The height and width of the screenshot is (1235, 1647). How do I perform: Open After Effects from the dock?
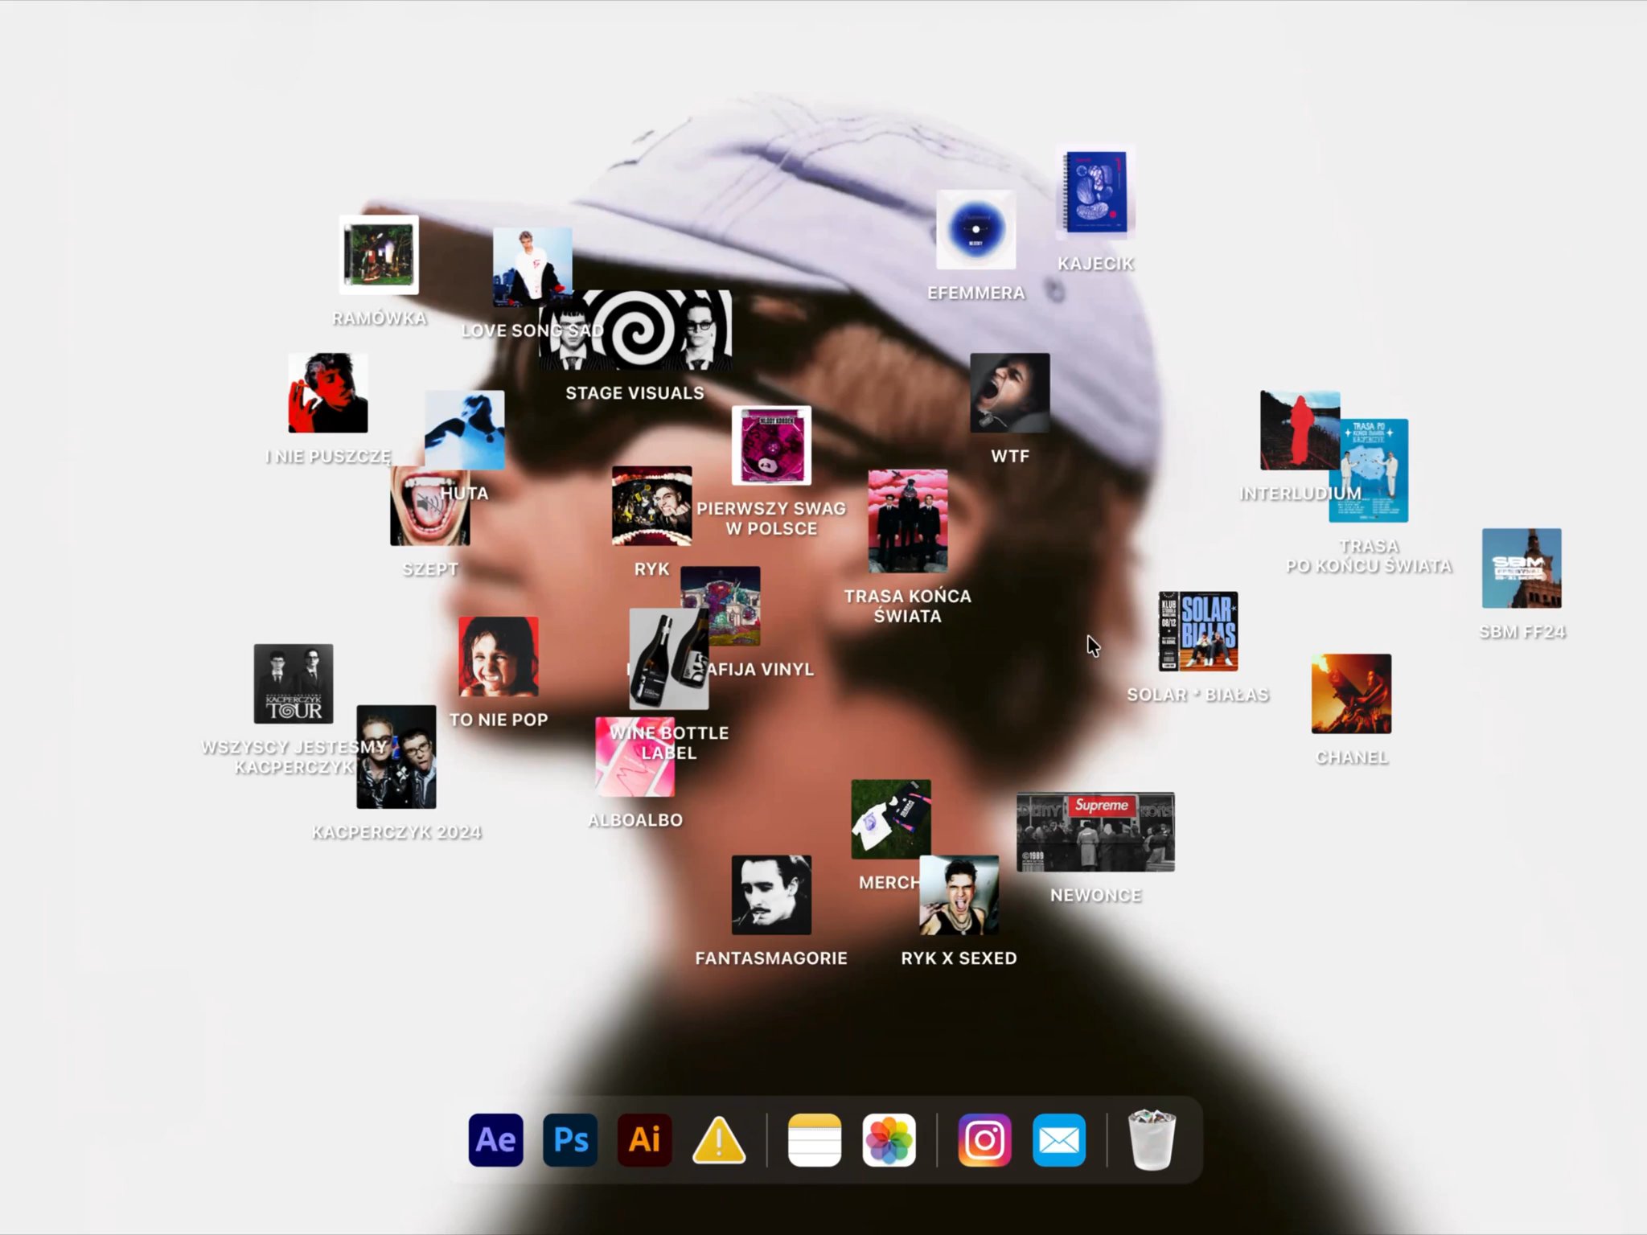(495, 1140)
